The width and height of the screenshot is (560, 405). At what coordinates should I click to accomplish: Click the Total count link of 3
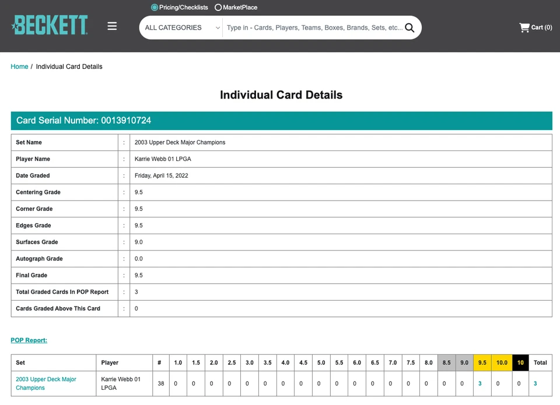click(x=535, y=383)
